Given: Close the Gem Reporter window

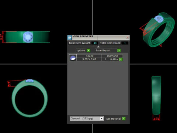Looking at the screenshot, I should (x=128, y=37).
